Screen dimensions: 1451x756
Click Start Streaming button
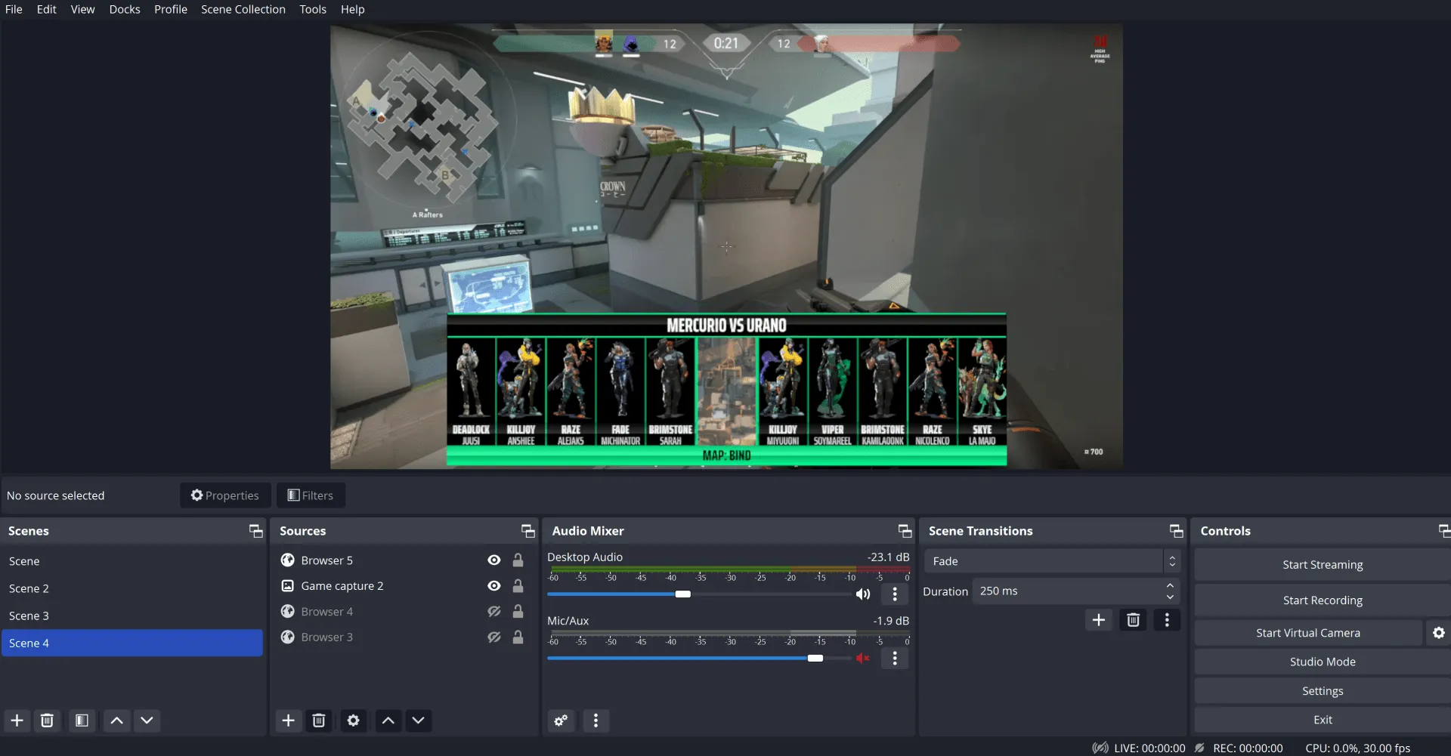tap(1323, 565)
